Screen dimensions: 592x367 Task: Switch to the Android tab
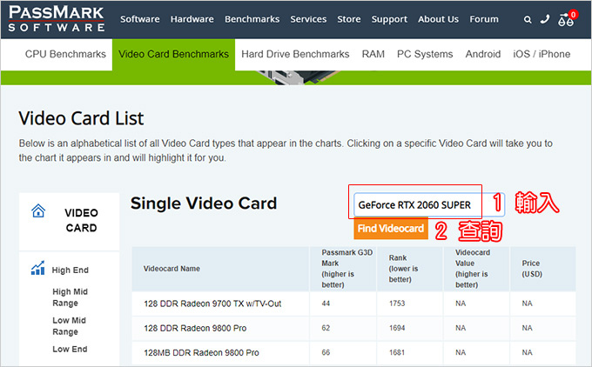click(x=483, y=54)
